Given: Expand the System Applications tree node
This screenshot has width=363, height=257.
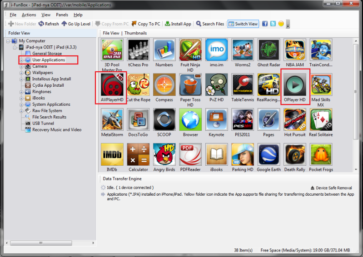Looking at the screenshot, I should [21, 104].
